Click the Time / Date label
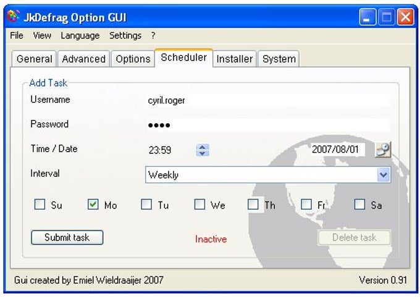Image resolution: width=420 pixels, height=300 pixels. click(x=54, y=148)
